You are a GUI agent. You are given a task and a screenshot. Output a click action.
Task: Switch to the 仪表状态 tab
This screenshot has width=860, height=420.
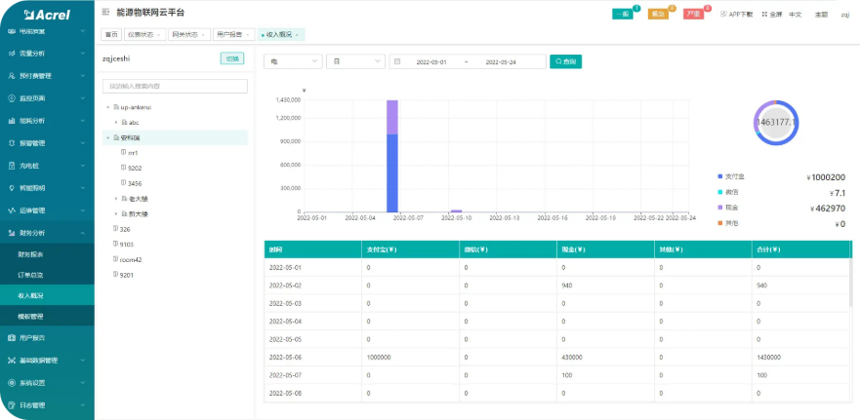(145, 34)
